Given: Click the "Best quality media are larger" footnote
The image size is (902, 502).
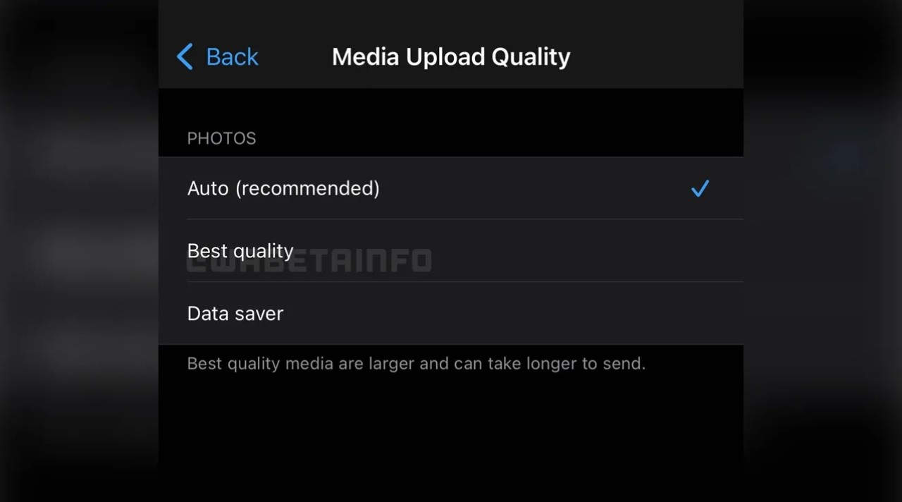Looking at the screenshot, I should [x=416, y=364].
